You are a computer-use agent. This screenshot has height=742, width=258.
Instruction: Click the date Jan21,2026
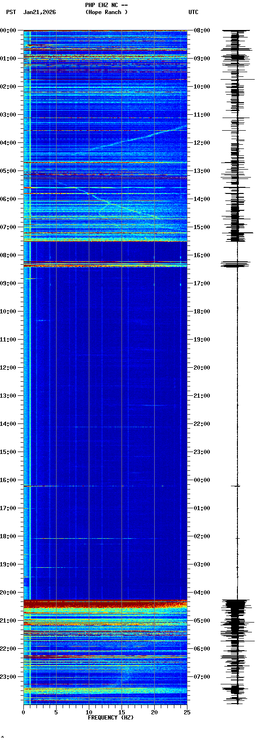tap(40, 12)
